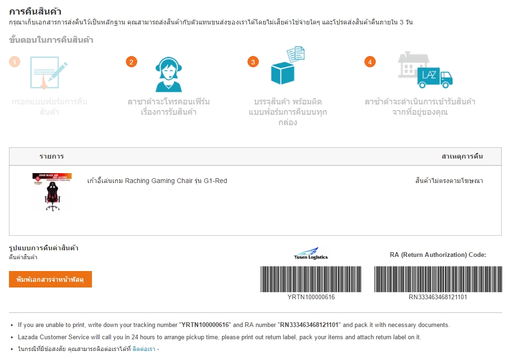
Task: Click the orange print parcel document button
Action: [x=50, y=279]
